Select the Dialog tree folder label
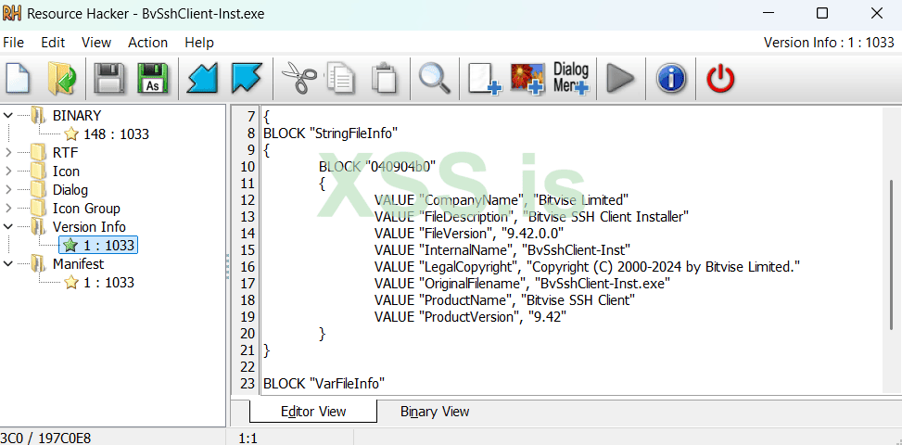This screenshot has height=445, width=902. (70, 190)
